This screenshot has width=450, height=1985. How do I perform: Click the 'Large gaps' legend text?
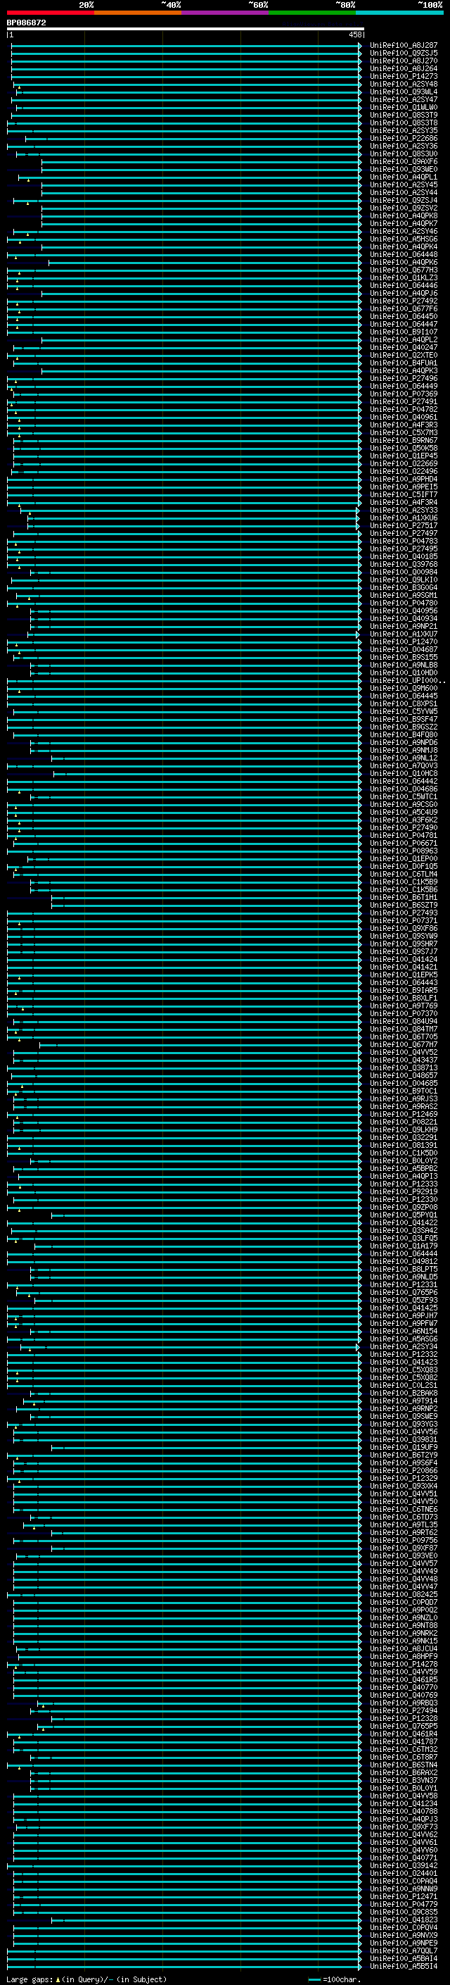(x=86, y=1980)
